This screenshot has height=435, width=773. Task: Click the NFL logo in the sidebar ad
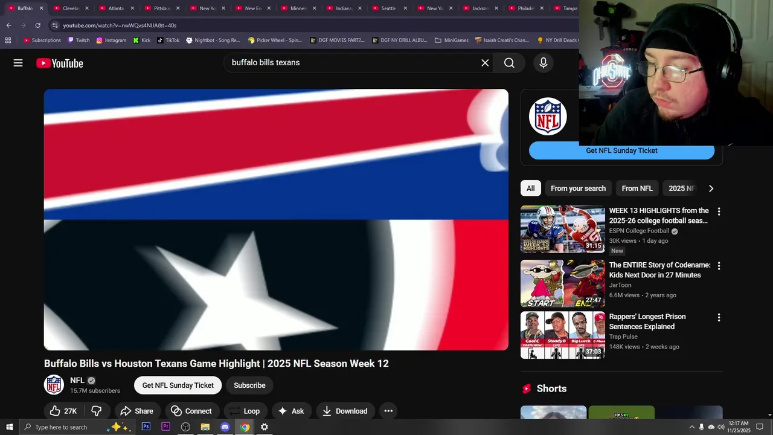pyautogui.click(x=548, y=116)
